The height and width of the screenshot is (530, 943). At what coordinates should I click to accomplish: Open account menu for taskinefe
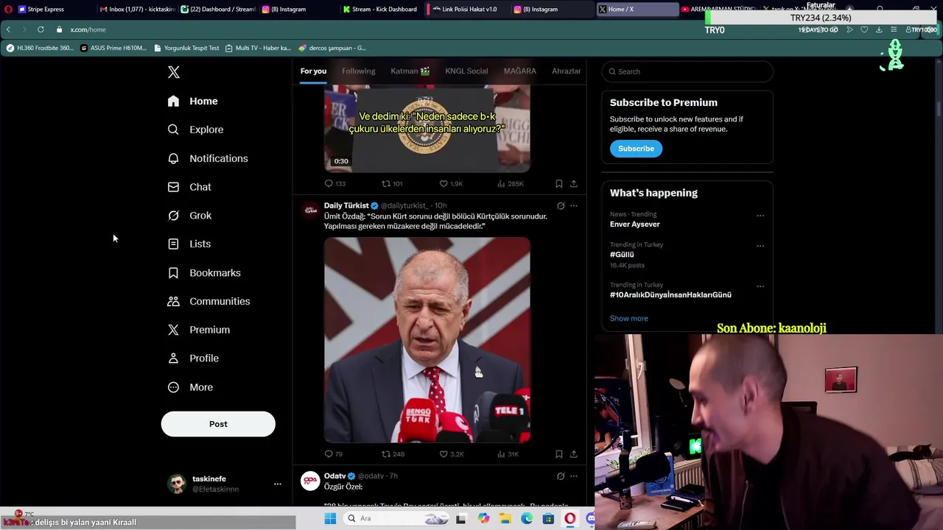click(x=224, y=484)
